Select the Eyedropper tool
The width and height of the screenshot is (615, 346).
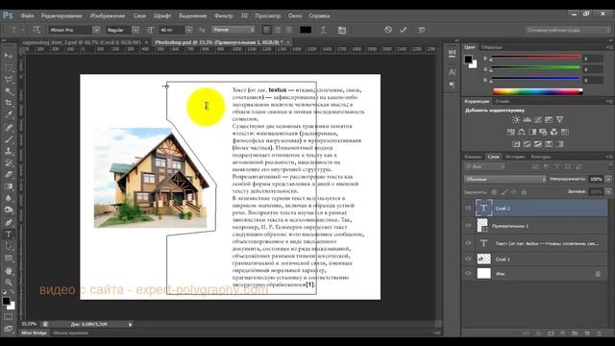tap(9, 115)
